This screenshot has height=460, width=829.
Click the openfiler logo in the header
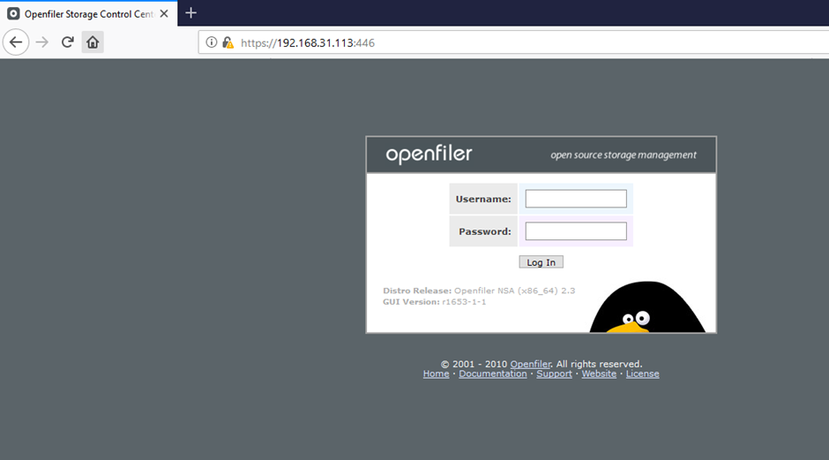point(429,154)
